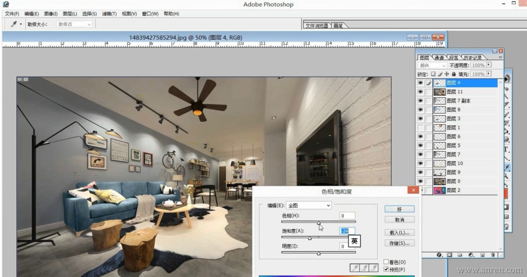Screen dimensions: 527x277
Task: Select the subtract-from-sample eyedropper with minus
Action: click(x=374, y=268)
